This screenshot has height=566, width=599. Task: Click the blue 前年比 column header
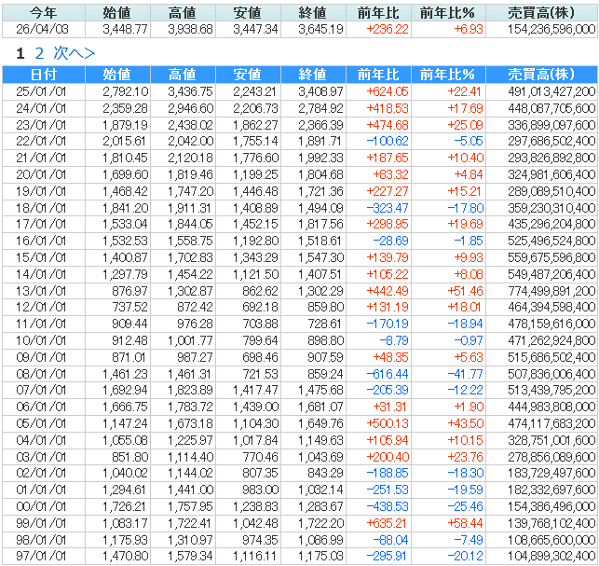coord(378,75)
